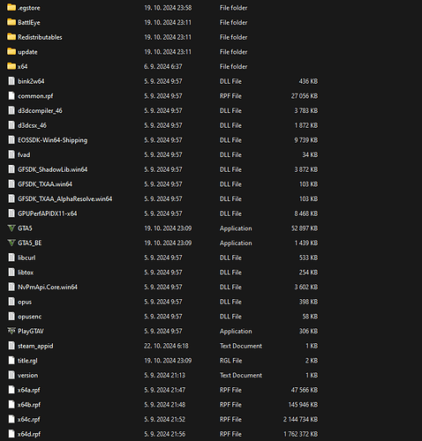Select the PlayGTAV application icon
The width and height of the screenshot is (422, 441).
tap(11, 331)
